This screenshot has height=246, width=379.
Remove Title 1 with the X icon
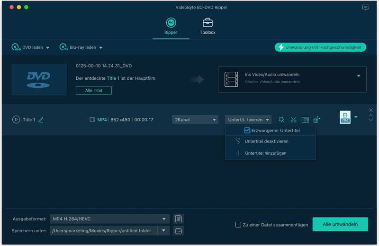click(370, 110)
